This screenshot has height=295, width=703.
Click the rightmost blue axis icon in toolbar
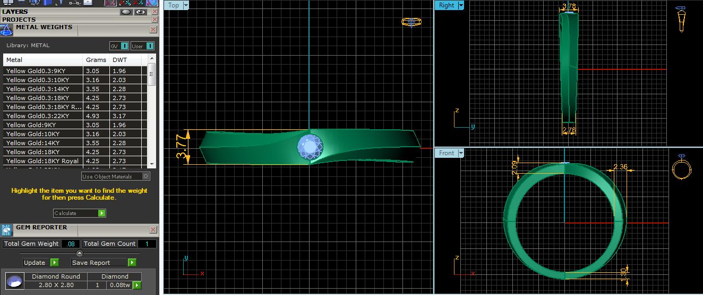(151, 3)
